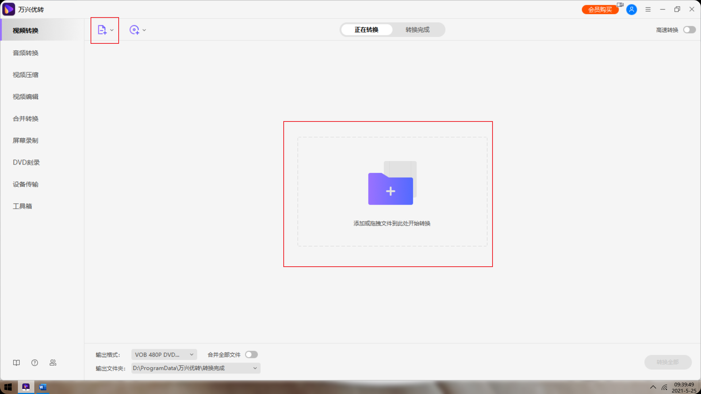Click the load DVD disc icon
Viewport: 701px width, 394px height.
[134, 30]
